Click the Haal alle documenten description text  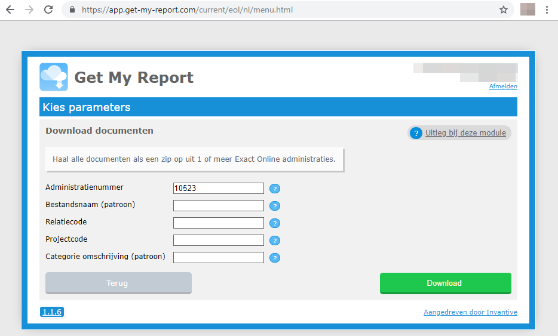coord(194,159)
